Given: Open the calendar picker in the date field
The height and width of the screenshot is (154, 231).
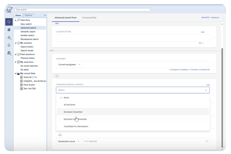Looking at the screenshot, I should tap(207, 141).
